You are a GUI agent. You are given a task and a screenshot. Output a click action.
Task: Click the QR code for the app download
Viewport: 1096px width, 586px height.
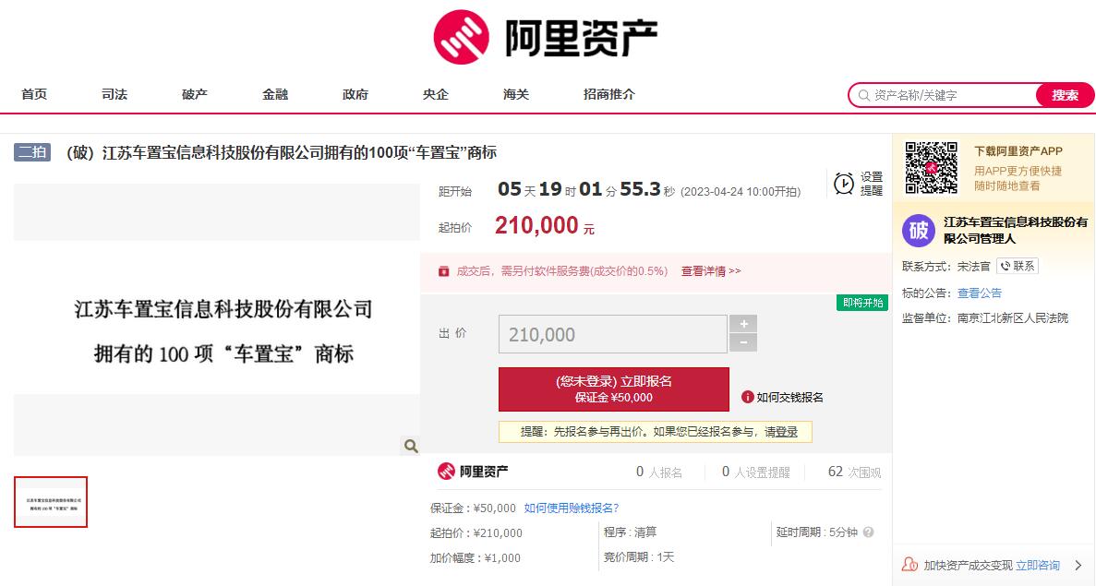pos(931,168)
